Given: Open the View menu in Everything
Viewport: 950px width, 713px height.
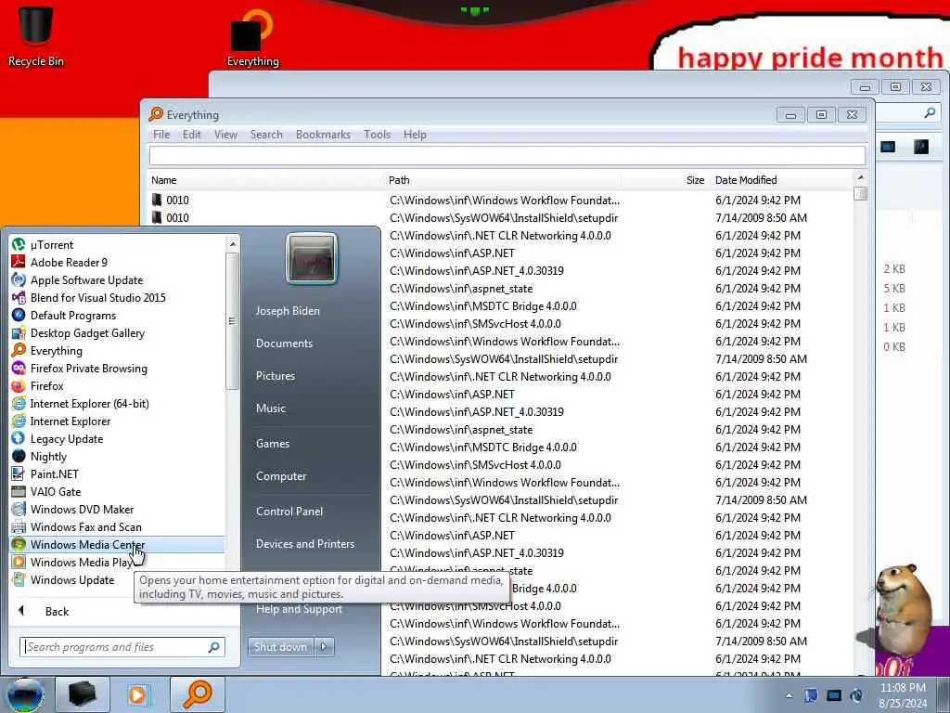Looking at the screenshot, I should tap(225, 135).
